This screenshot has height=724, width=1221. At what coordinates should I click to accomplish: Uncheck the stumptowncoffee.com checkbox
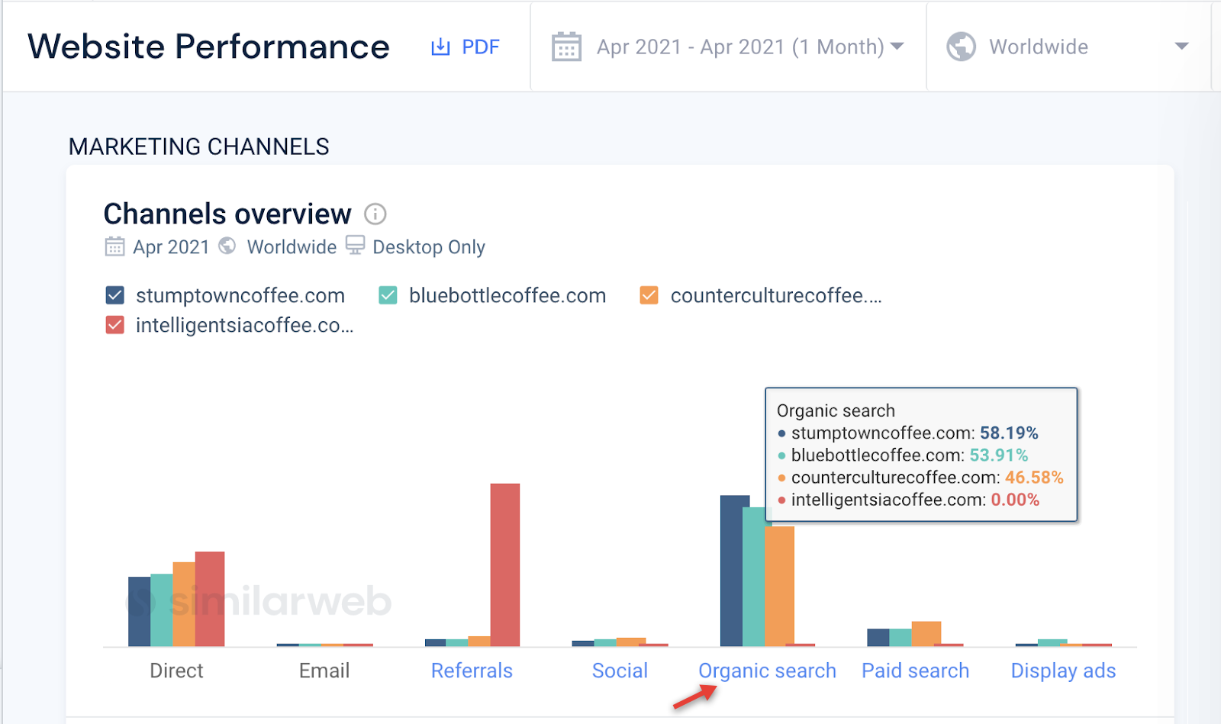click(x=115, y=295)
